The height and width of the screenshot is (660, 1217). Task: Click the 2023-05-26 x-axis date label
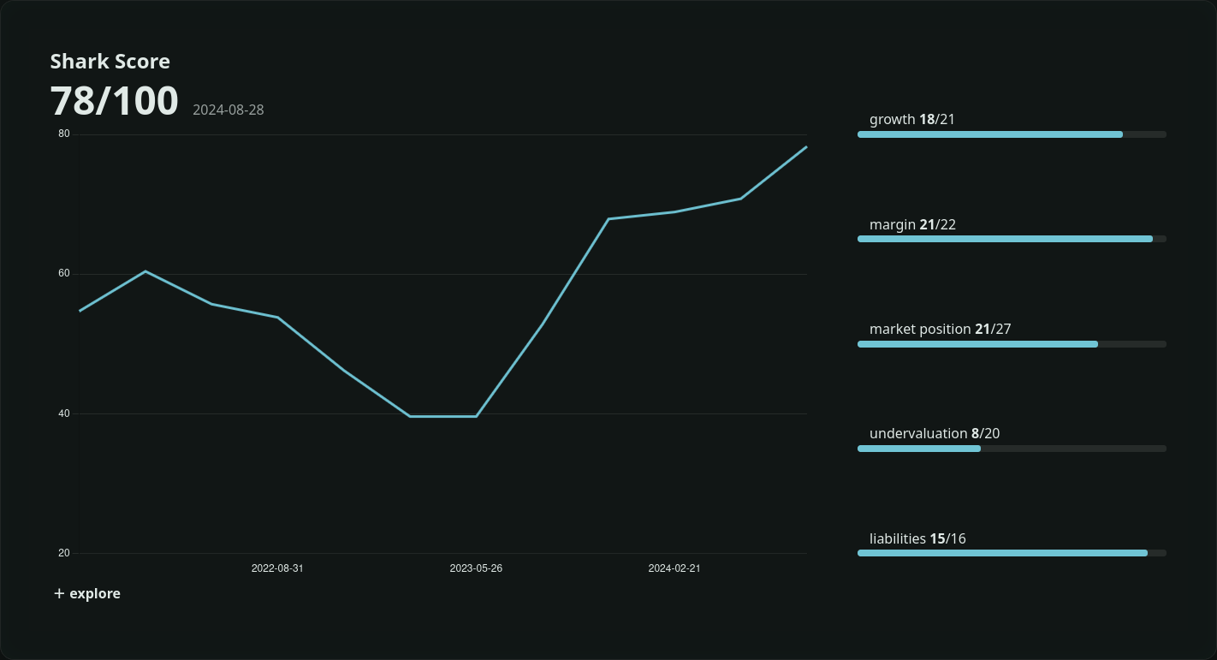tap(476, 568)
